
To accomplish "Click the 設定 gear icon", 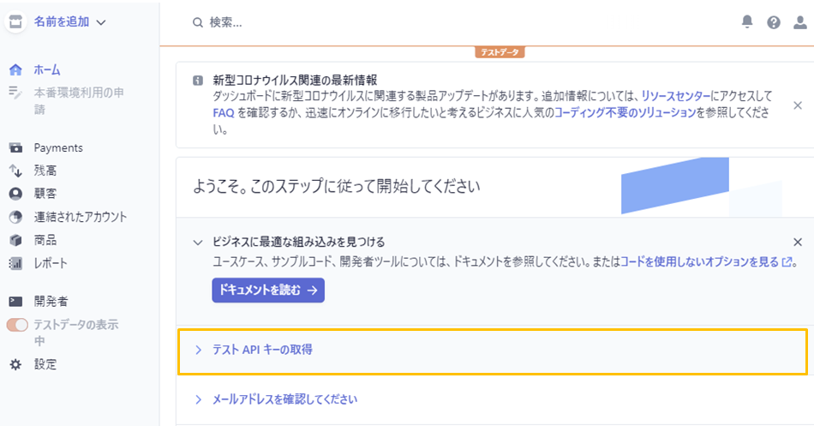I will point(15,364).
